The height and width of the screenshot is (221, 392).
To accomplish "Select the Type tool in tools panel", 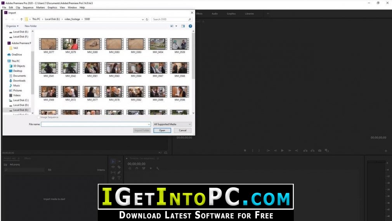I will (119, 178).
